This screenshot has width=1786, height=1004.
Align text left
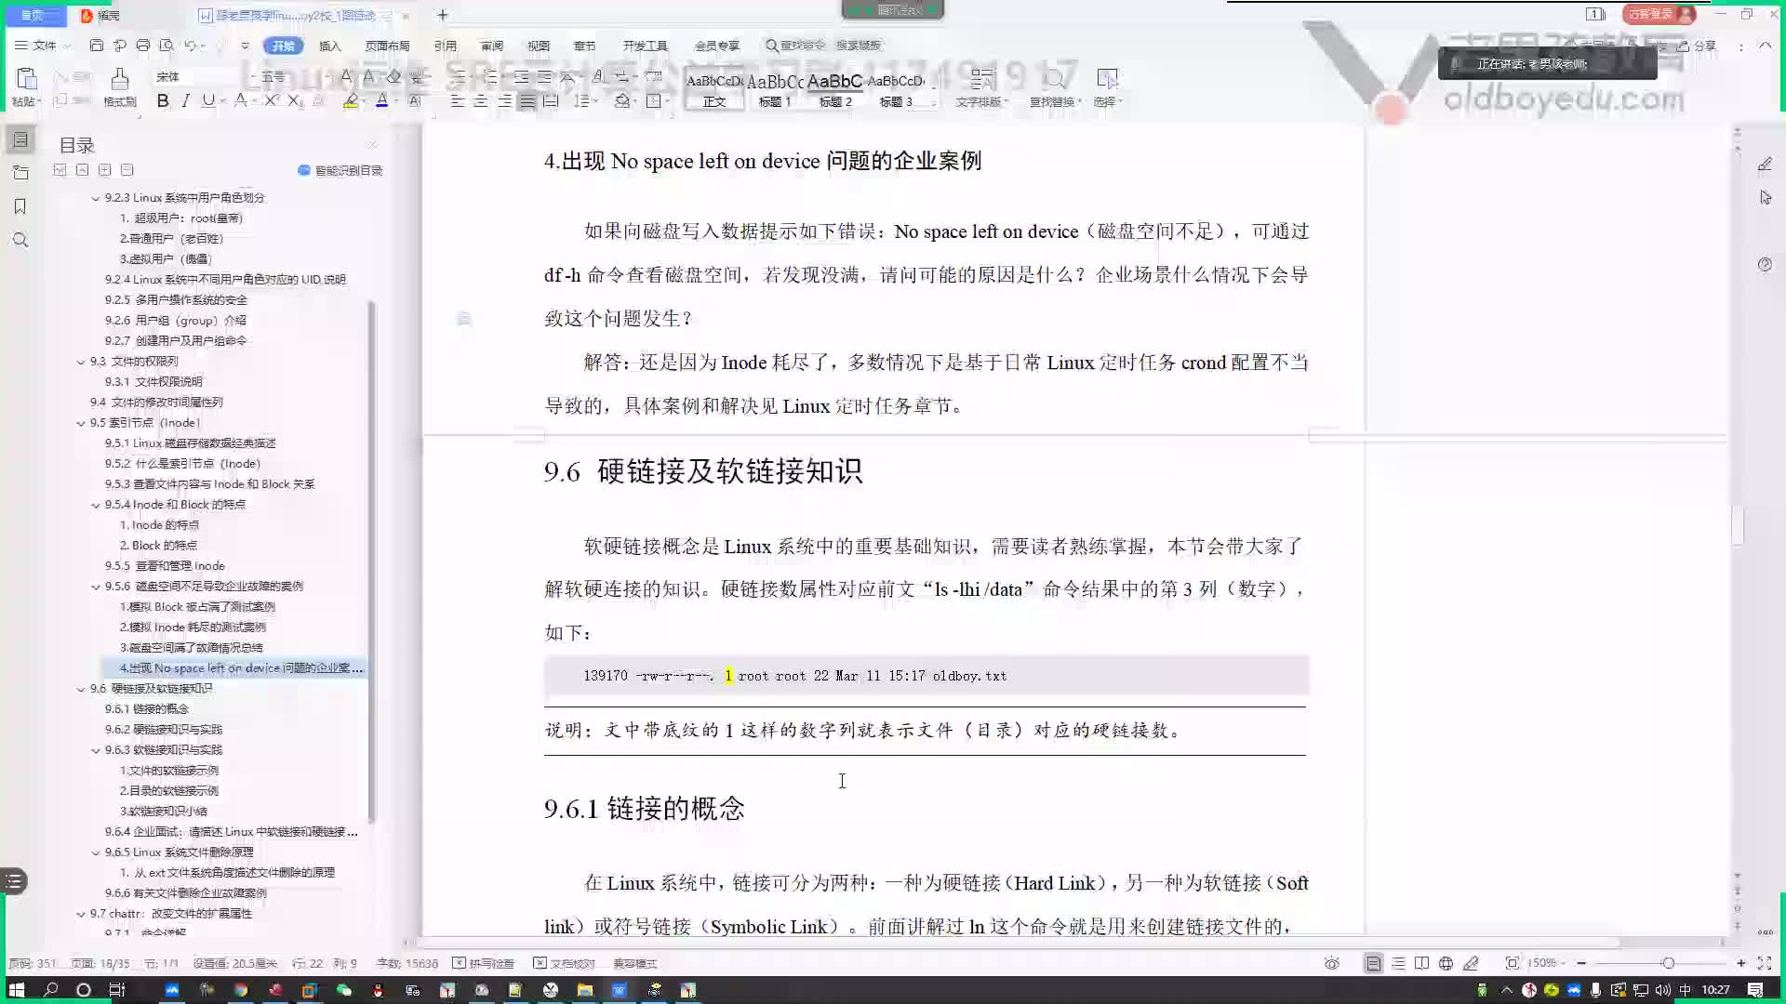click(x=457, y=100)
